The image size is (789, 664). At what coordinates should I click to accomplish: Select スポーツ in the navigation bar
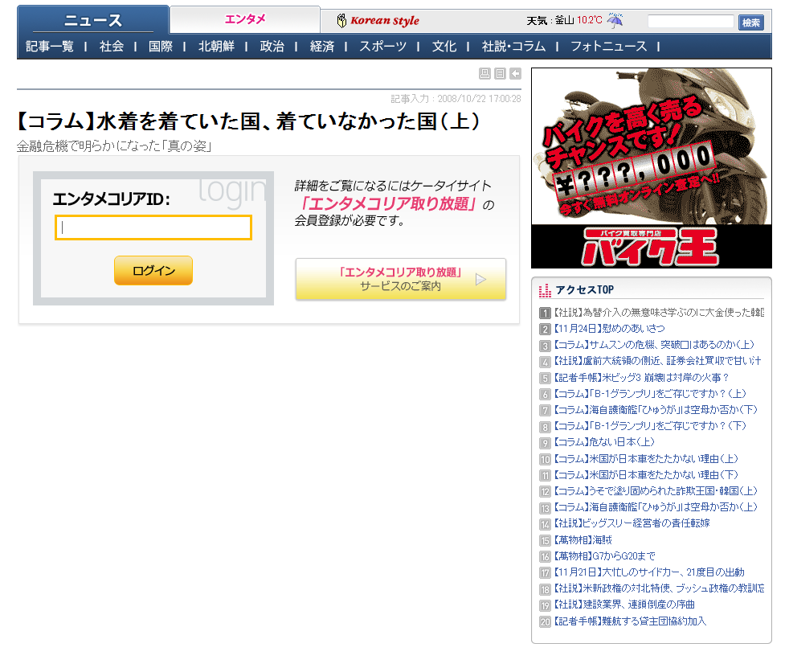point(382,47)
